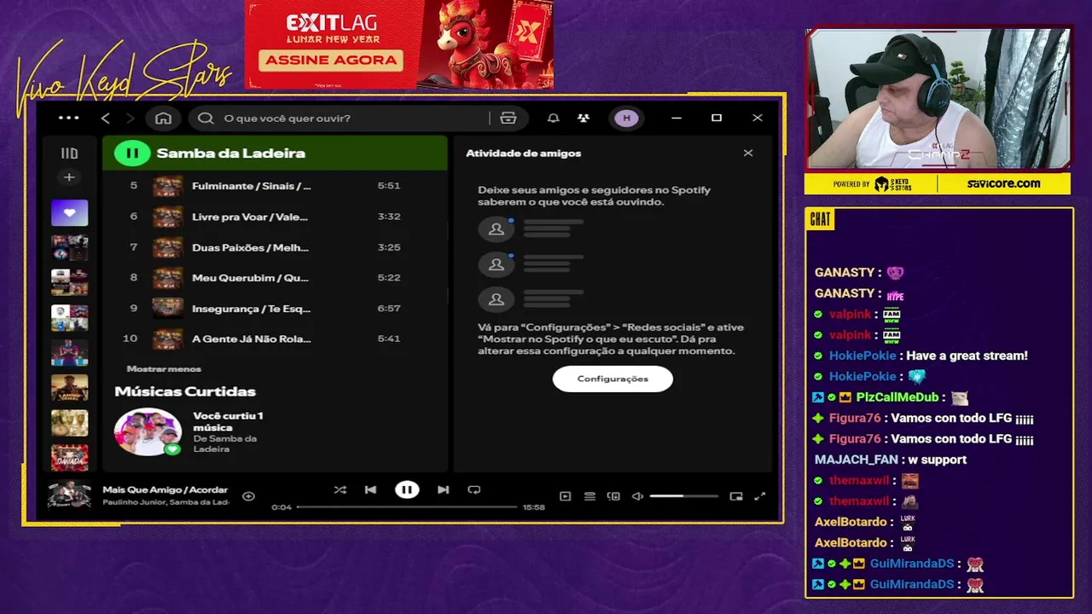Open the Músicas Curtidas section heading

(x=185, y=391)
